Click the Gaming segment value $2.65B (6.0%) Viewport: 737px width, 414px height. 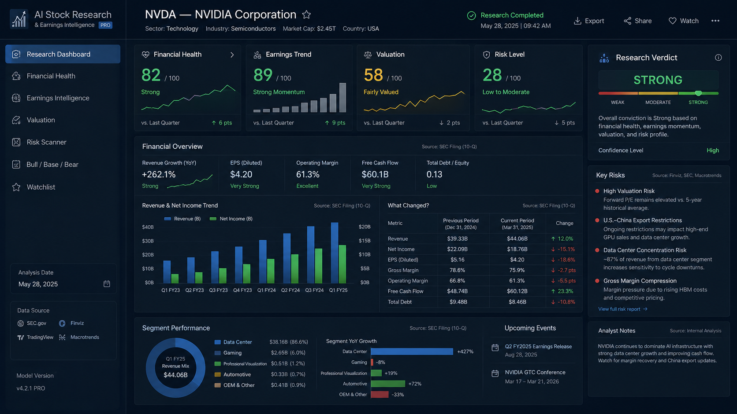[x=288, y=353]
